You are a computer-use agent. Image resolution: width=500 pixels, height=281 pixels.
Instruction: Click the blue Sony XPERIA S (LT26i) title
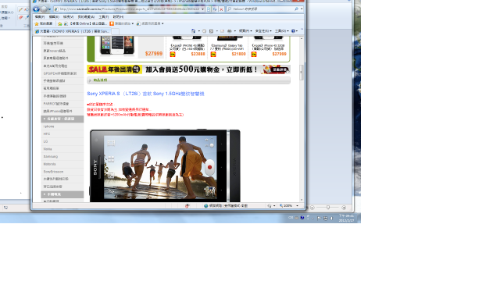coord(145,94)
